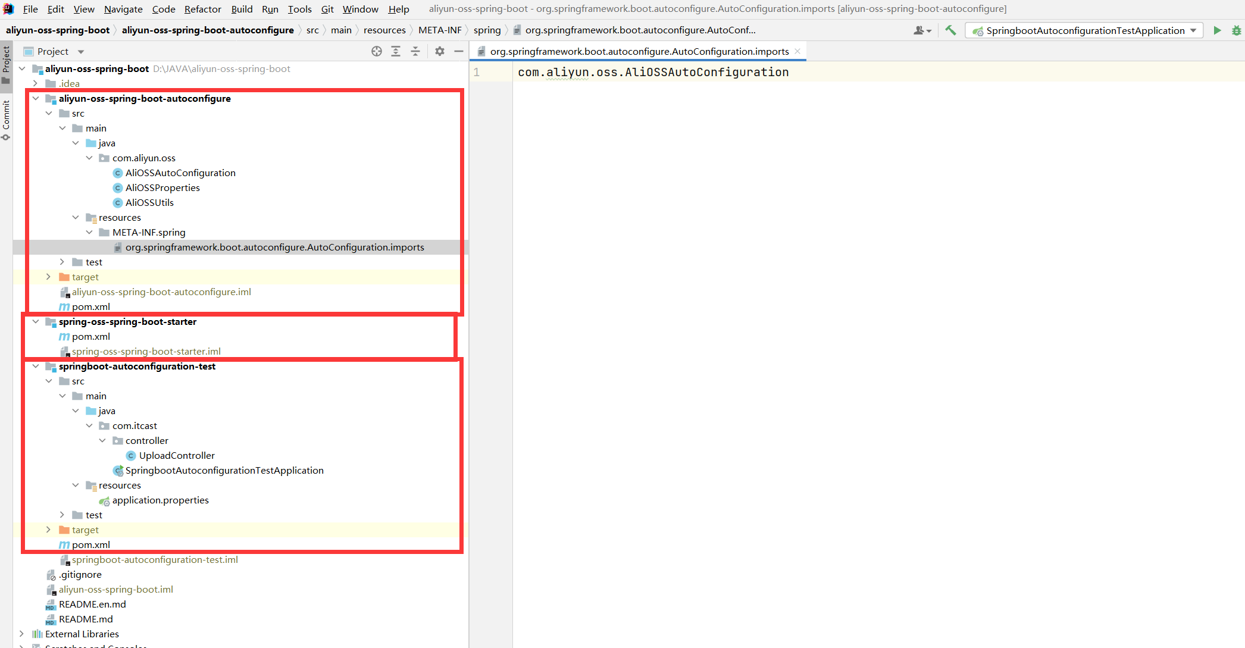Collapse the aliyun-oss-spring-boot-autoconfigure module
This screenshot has width=1245, height=648.
click(x=36, y=98)
